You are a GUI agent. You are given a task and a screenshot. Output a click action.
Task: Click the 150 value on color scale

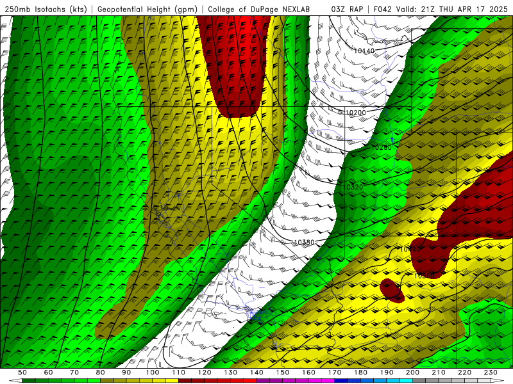[x=283, y=372]
